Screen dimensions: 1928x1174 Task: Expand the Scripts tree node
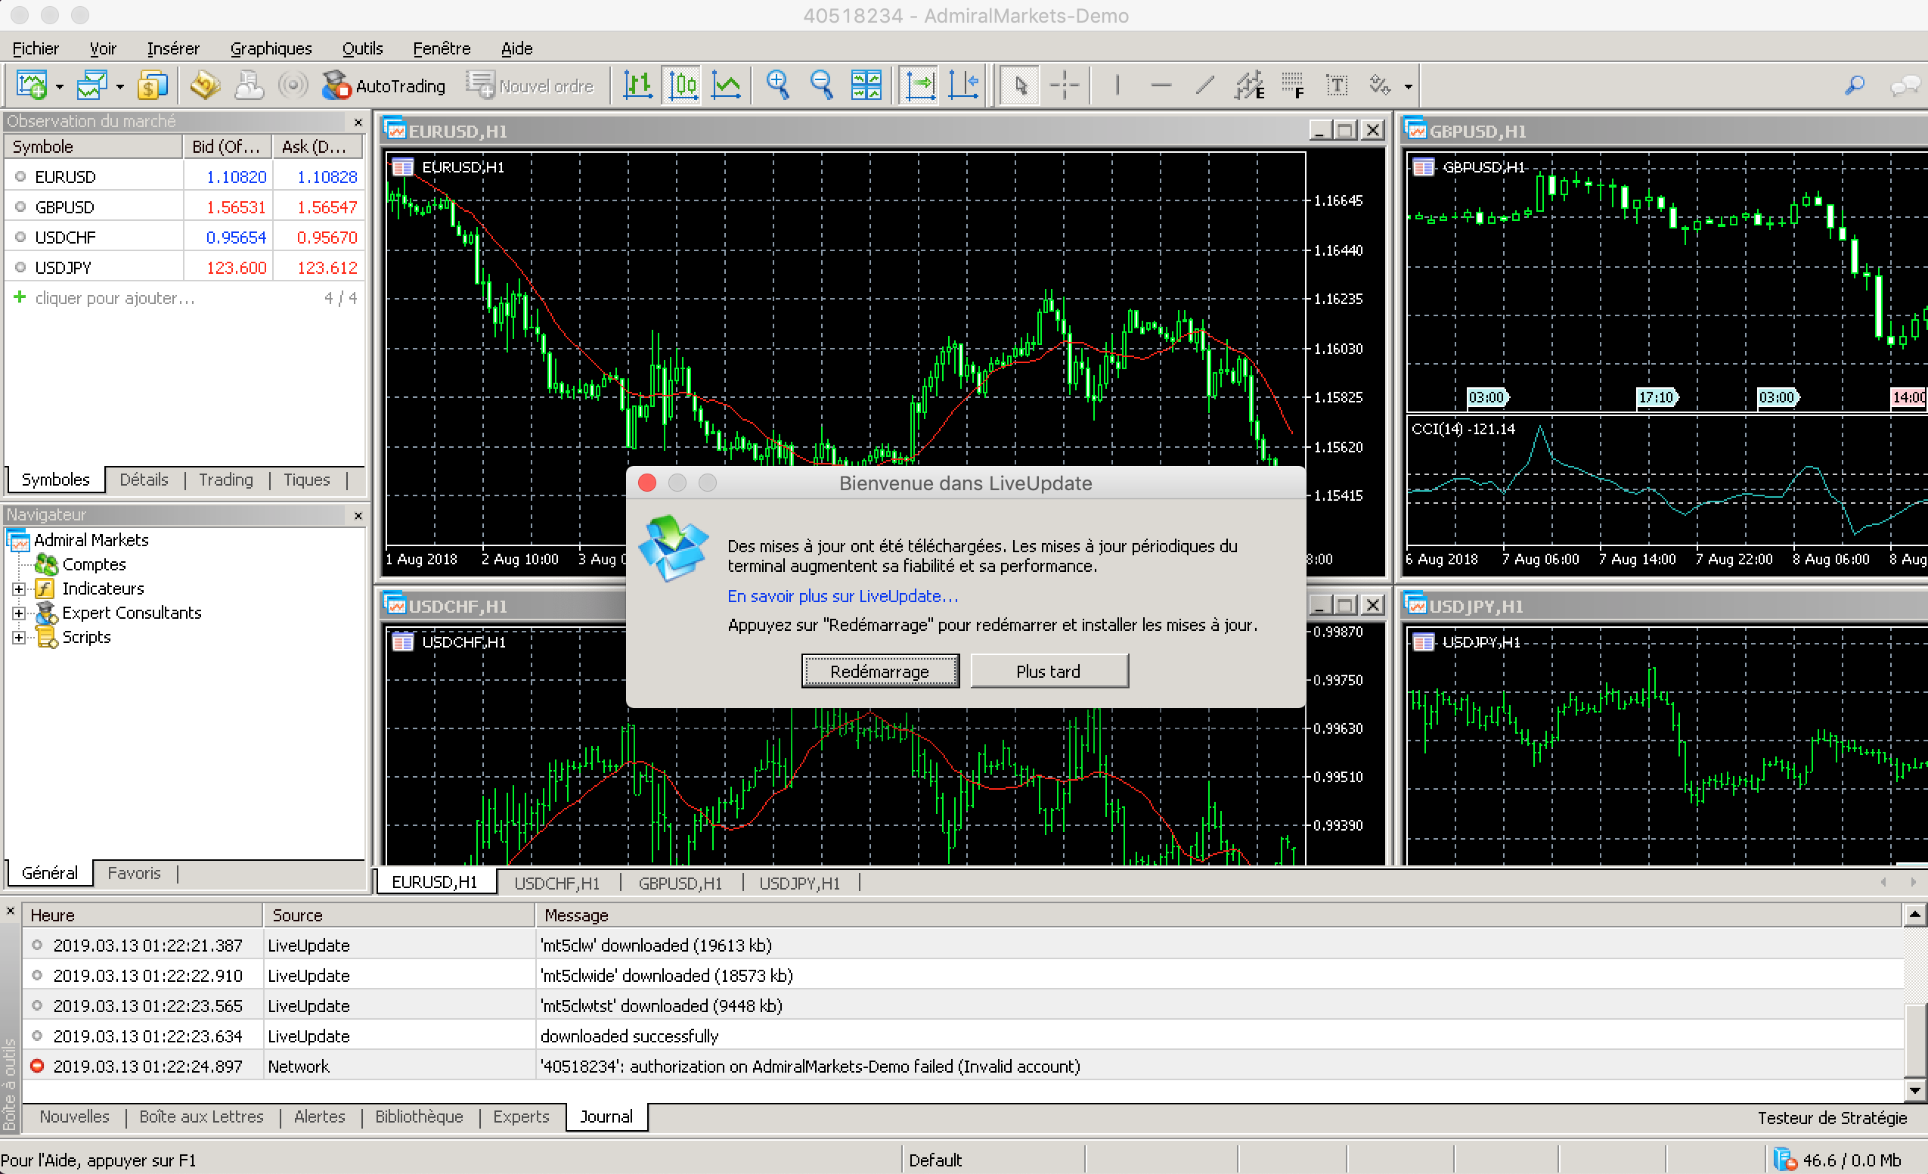tap(19, 637)
